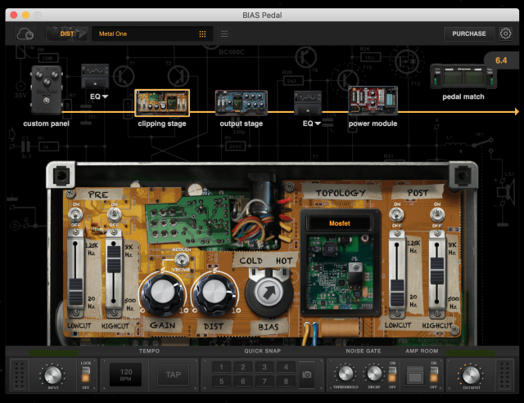Click the right output meter grille
The width and height of the screenshot is (524, 403).
point(504,374)
